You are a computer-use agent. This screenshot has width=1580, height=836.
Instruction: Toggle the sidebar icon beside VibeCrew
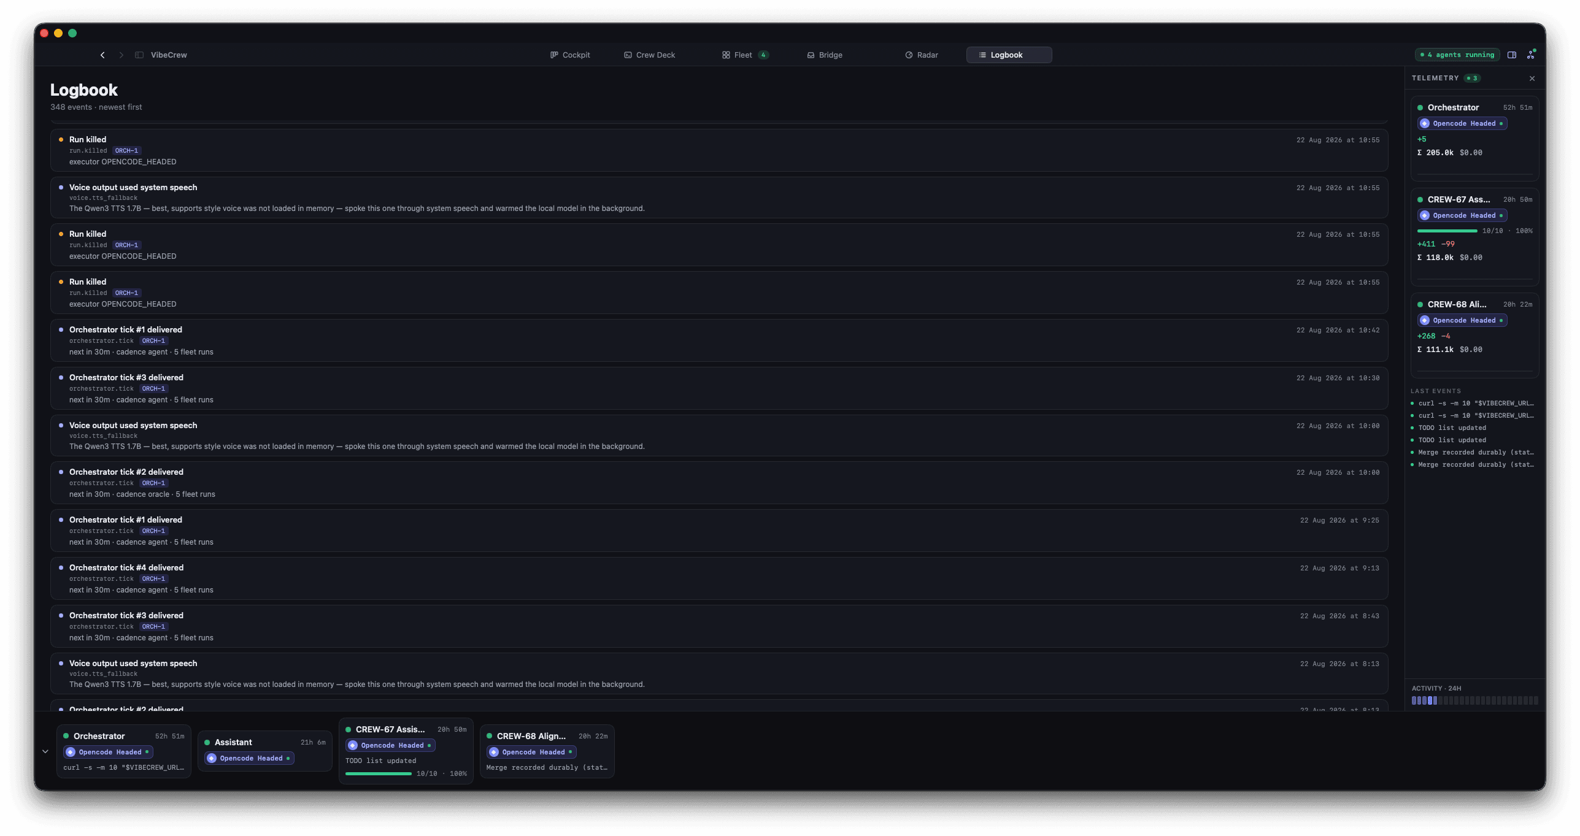point(139,55)
